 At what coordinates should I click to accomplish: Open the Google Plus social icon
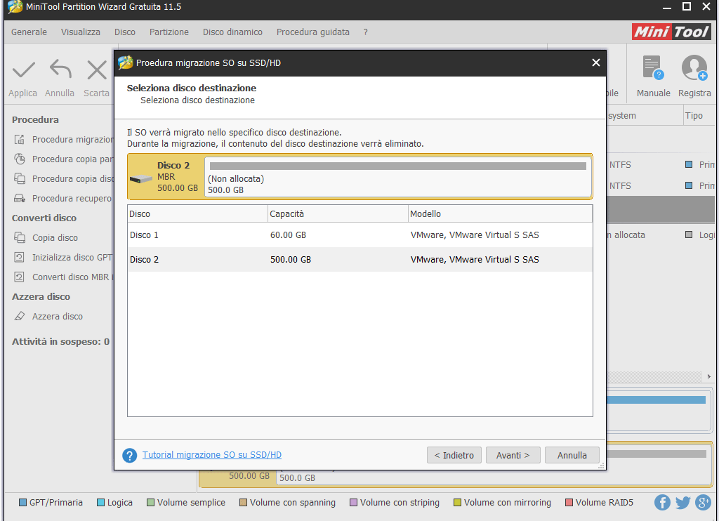pos(703,502)
